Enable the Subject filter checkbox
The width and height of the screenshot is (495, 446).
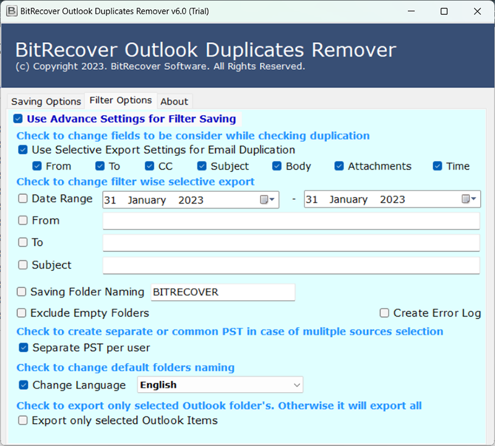(x=23, y=265)
